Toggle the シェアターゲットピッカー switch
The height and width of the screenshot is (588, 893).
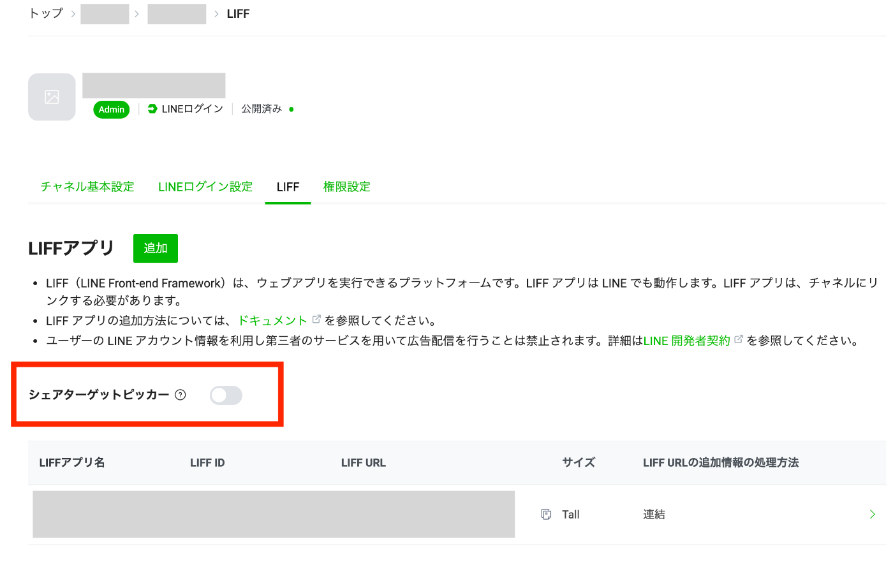click(x=226, y=395)
